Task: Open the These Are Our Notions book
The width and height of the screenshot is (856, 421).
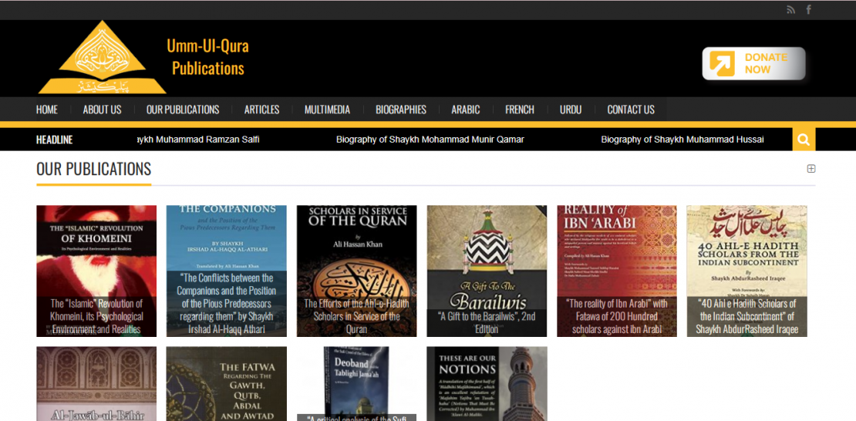Action: (x=487, y=384)
